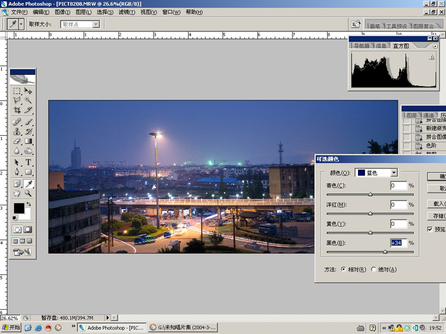The height and width of the screenshot is (334, 446).
Task: Switch to G:\未知唱片集 taskbar window
Action: click(x=183, y=327)
